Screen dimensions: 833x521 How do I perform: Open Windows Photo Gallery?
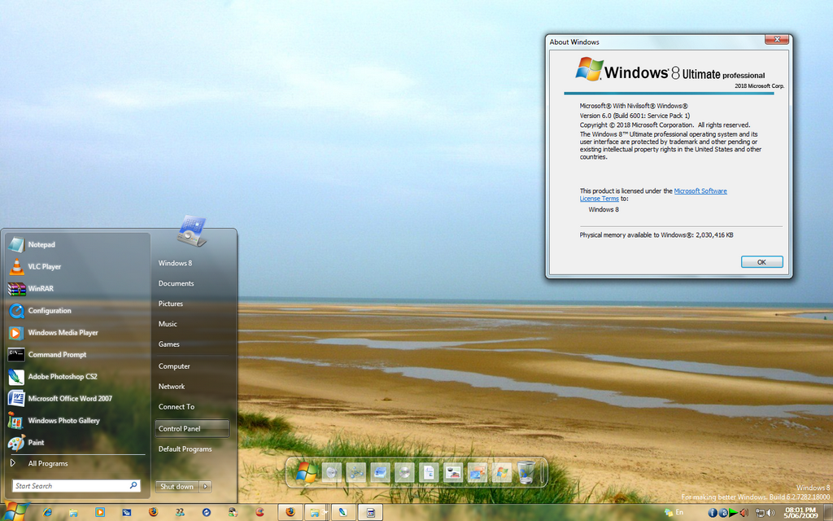point(76,421)
